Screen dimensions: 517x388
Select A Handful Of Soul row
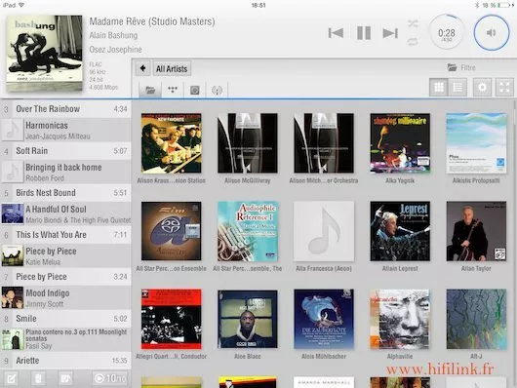[x=65, y=213]
